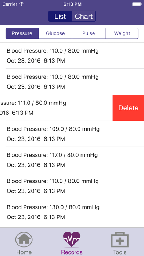Open the 110.0 record below 117.0
This screenshot has width=144, height=256.
(x=72, y=186)
